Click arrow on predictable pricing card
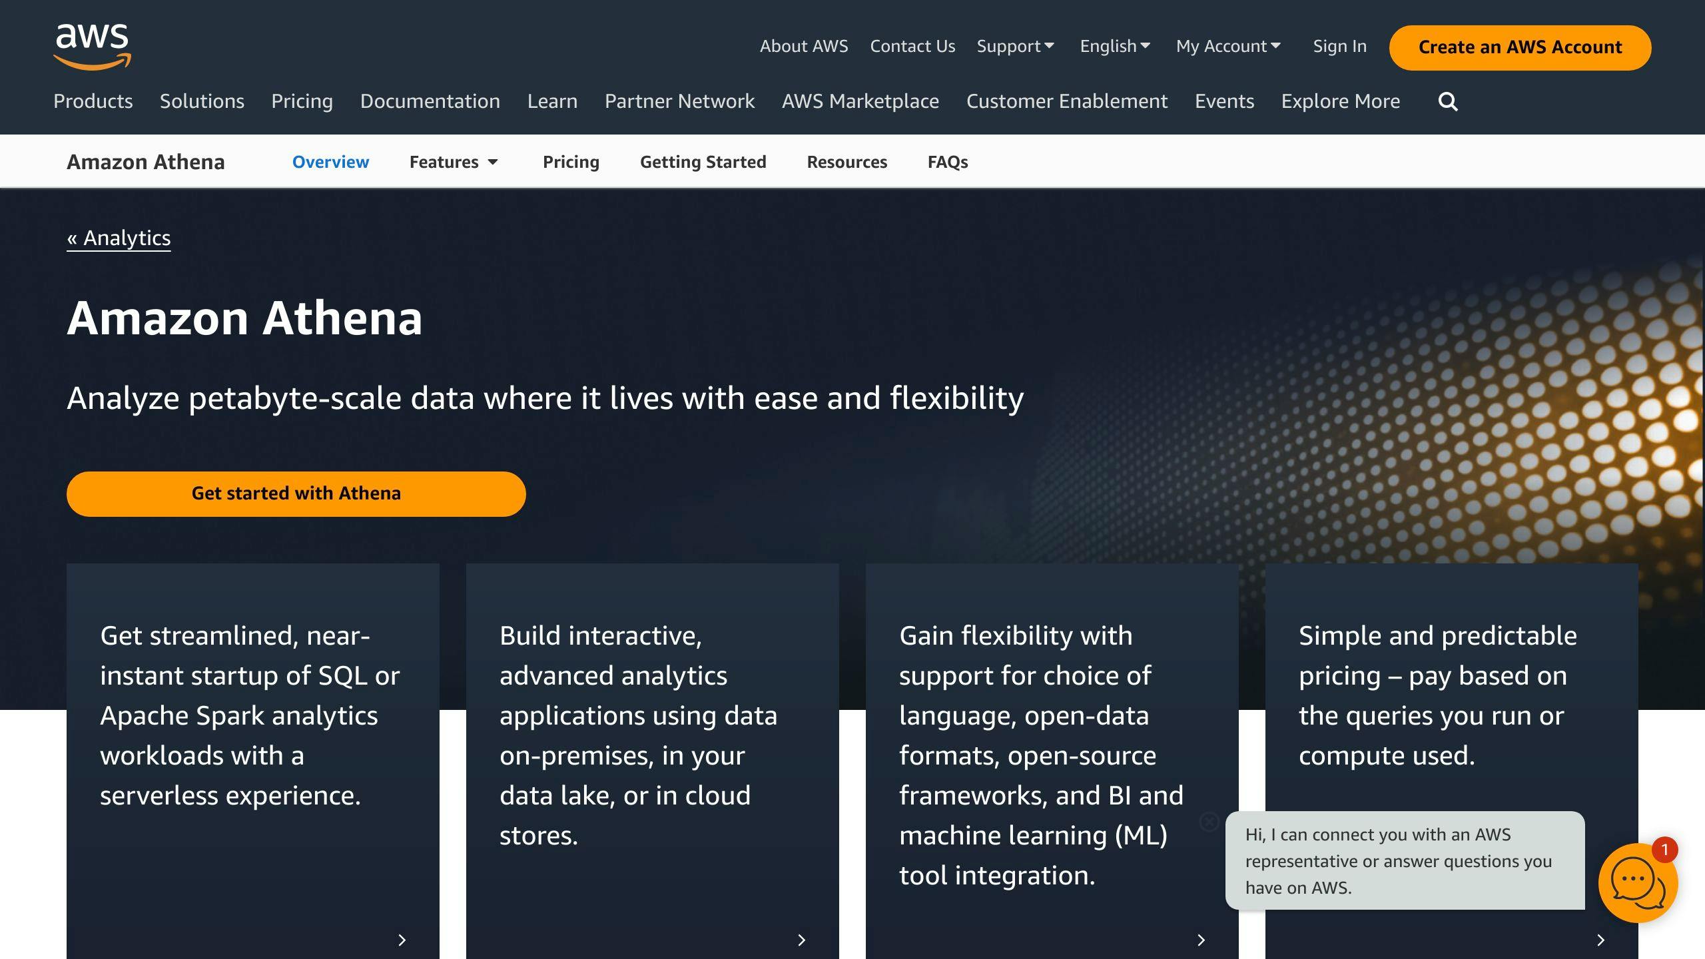Viewport: 1705px width, 959px height. click(1600, 940)
